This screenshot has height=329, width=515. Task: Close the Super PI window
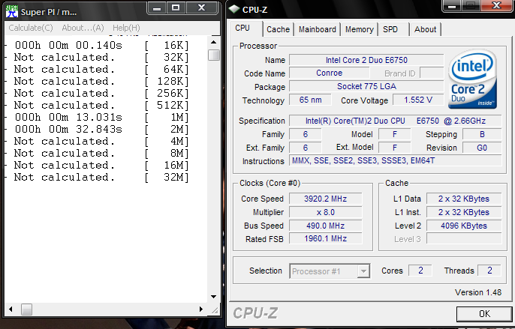202,8
